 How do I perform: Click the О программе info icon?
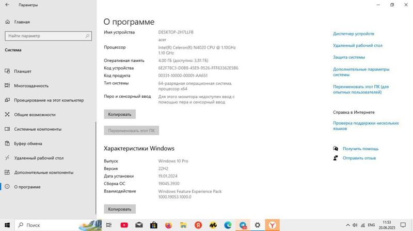click(7, 186)
